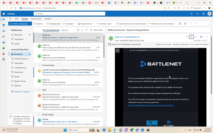
Task: Click the Архивировать button
Action: 54,24
